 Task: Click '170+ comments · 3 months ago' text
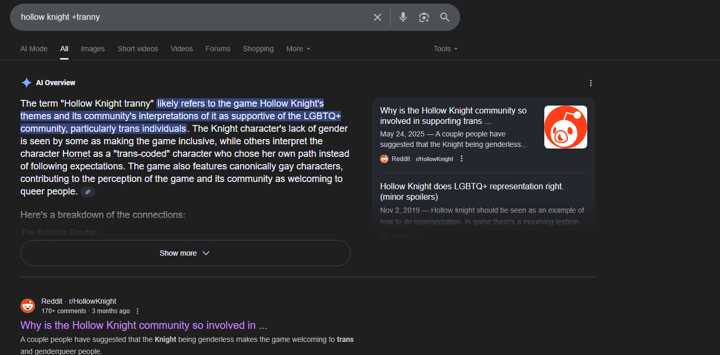coord(86,311)
